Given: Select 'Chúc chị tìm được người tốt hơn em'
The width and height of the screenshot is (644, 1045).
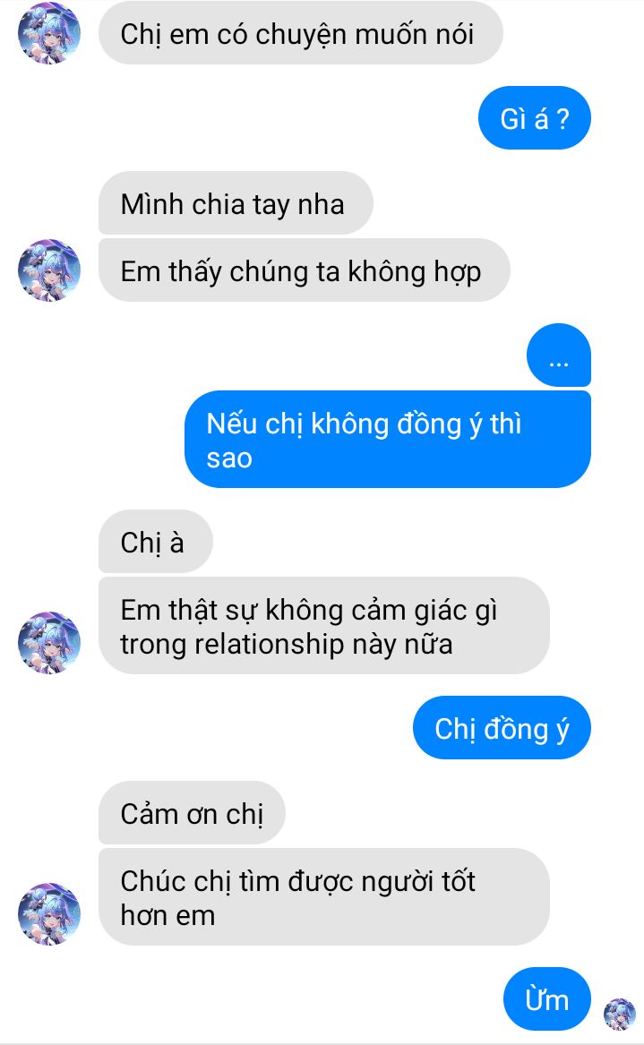Looking at the screenshot, I should pos(324,897).
